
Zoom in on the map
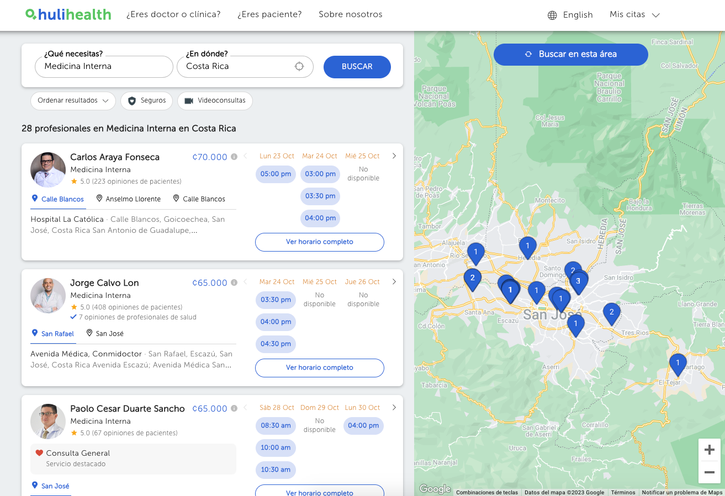[x=710, y=450]
